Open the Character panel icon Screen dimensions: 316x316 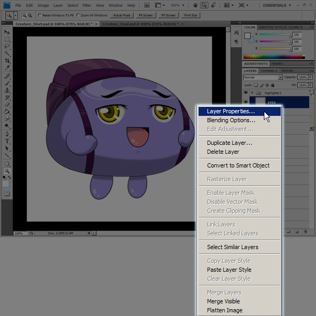236,33
